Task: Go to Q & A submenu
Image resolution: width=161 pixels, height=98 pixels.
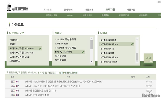Action: click(x=70, y=15)
